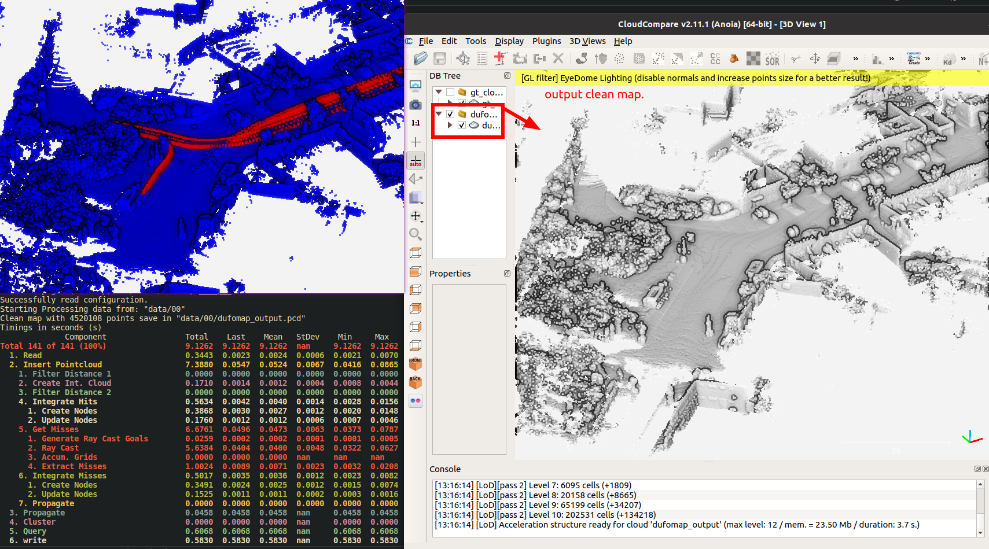Click the Kd tree toolbar icon
Viewport: 989px width, 549px height.
[x=948, y=59]
